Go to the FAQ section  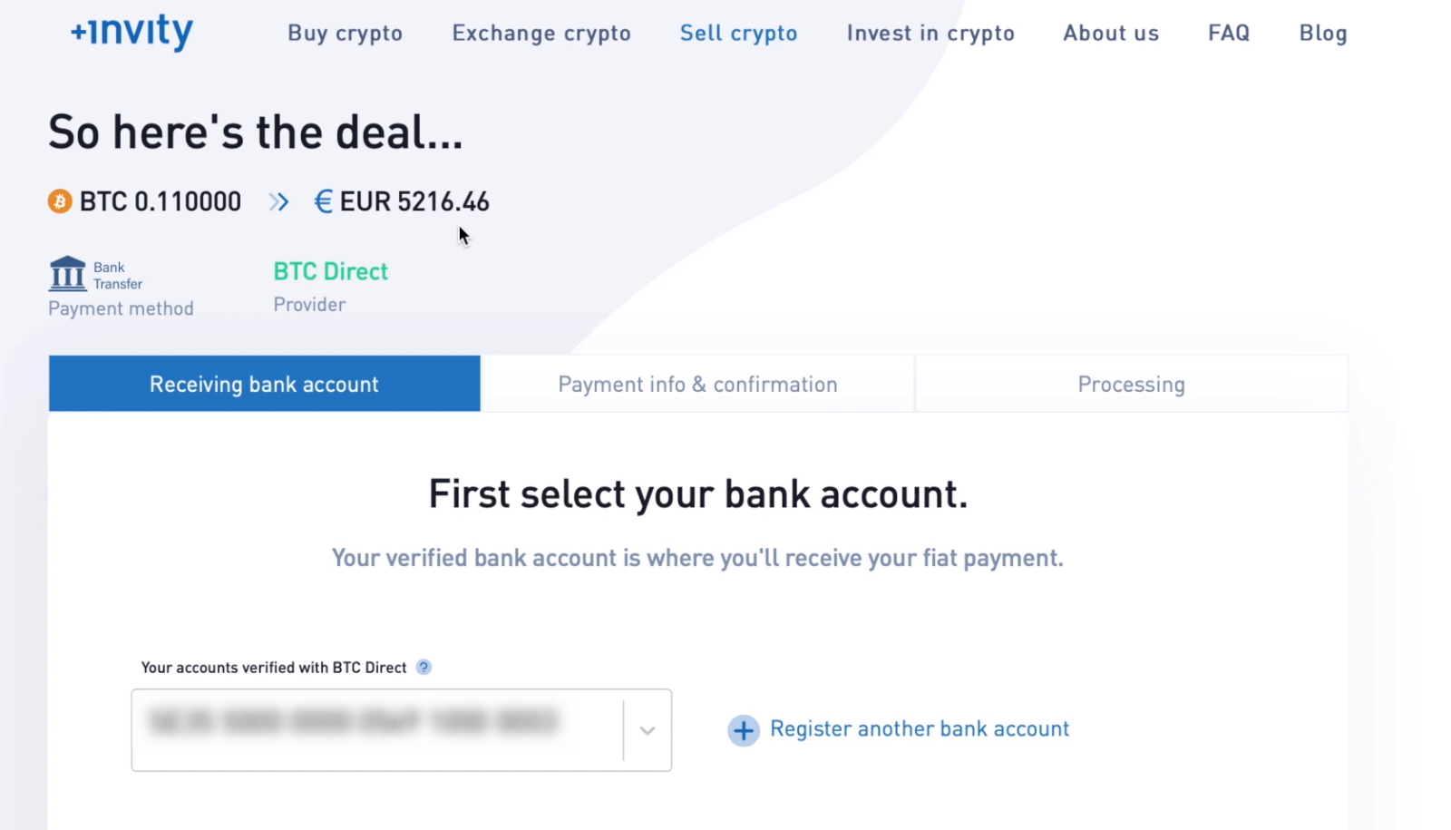1228,33
